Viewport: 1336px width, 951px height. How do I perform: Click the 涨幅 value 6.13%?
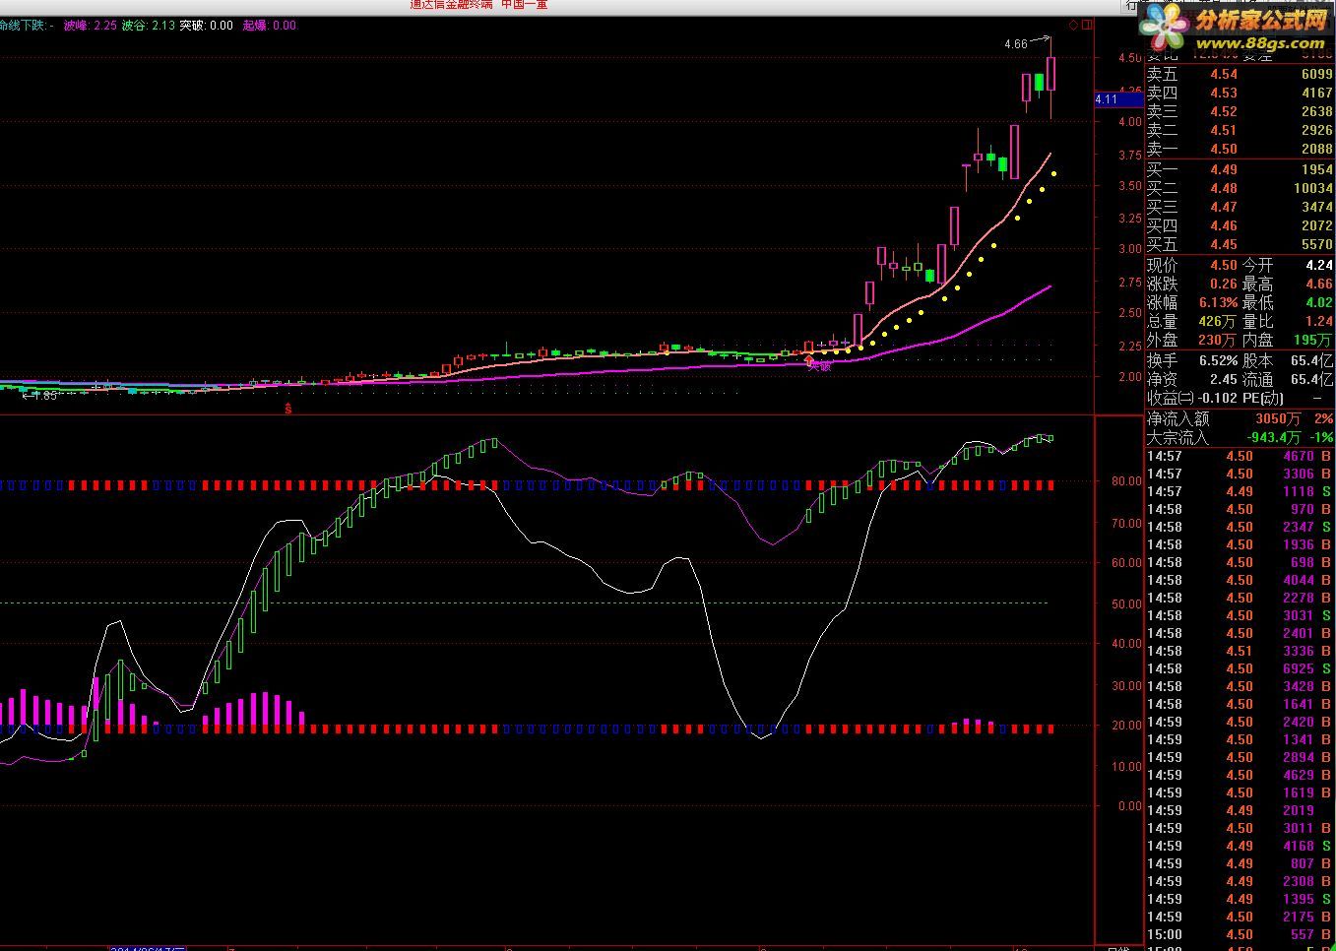click(1218, 302)
